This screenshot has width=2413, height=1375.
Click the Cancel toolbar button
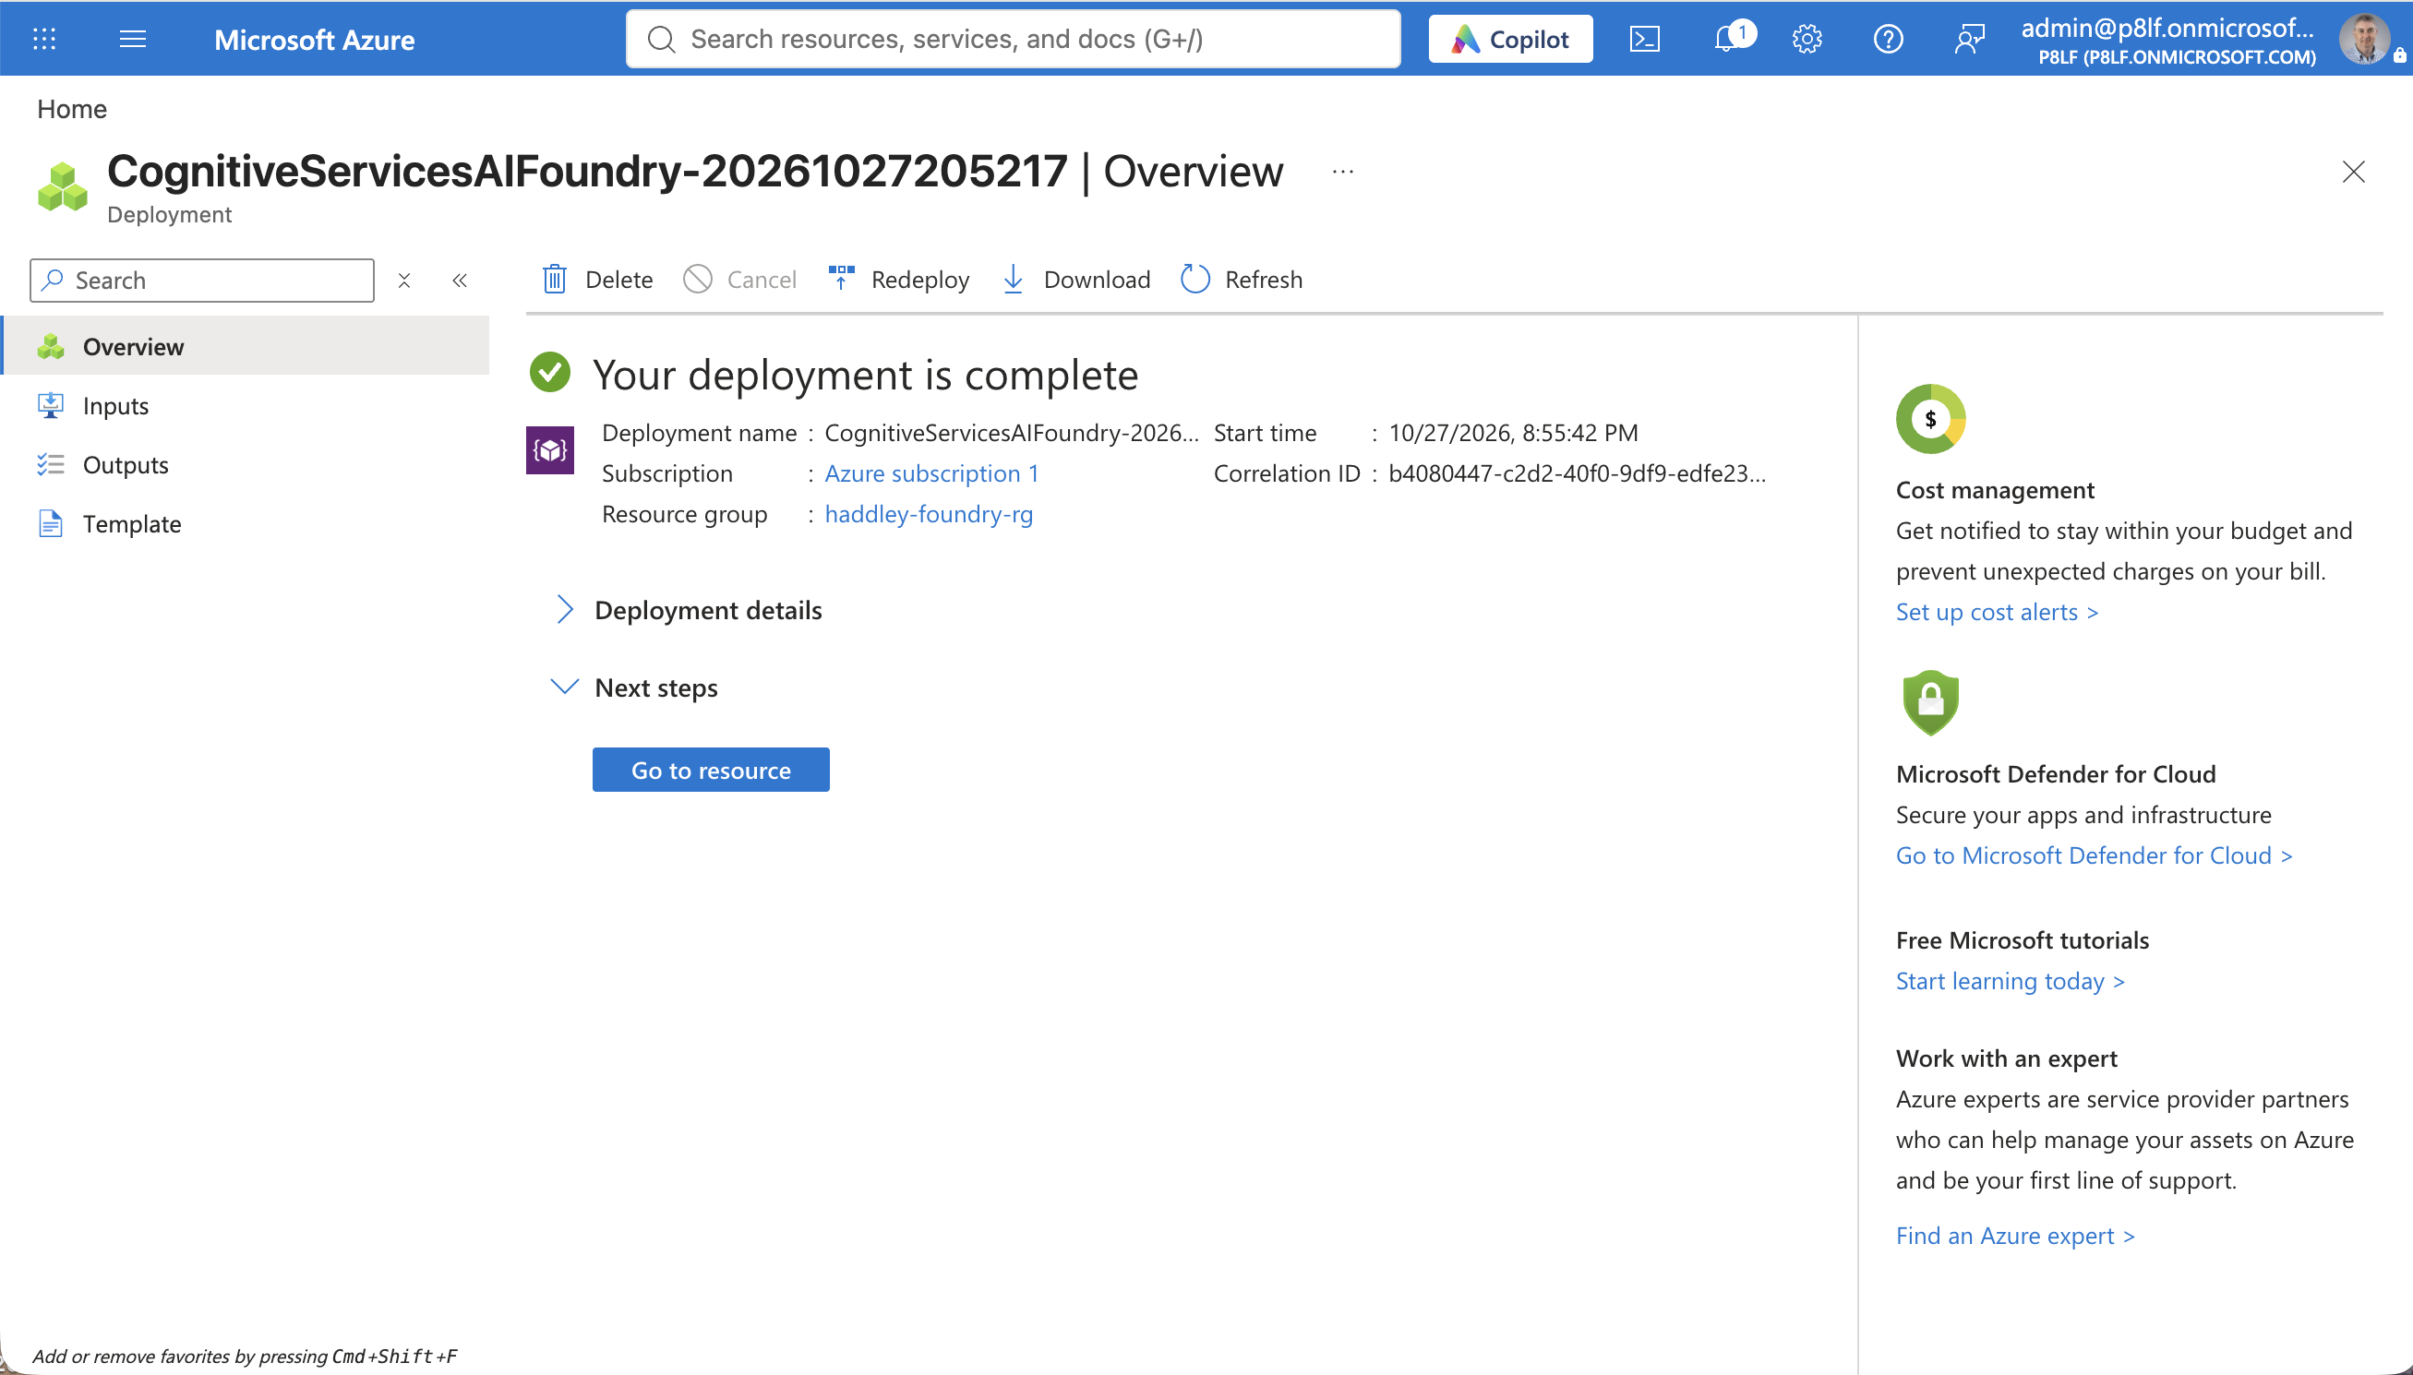[740, 280]
